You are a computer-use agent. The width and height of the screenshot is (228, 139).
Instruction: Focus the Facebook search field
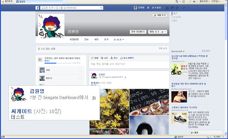pos(72,8)
